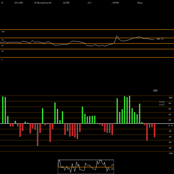
Task: Click the 'SI(TM)' header text
Action: (66, 3)
